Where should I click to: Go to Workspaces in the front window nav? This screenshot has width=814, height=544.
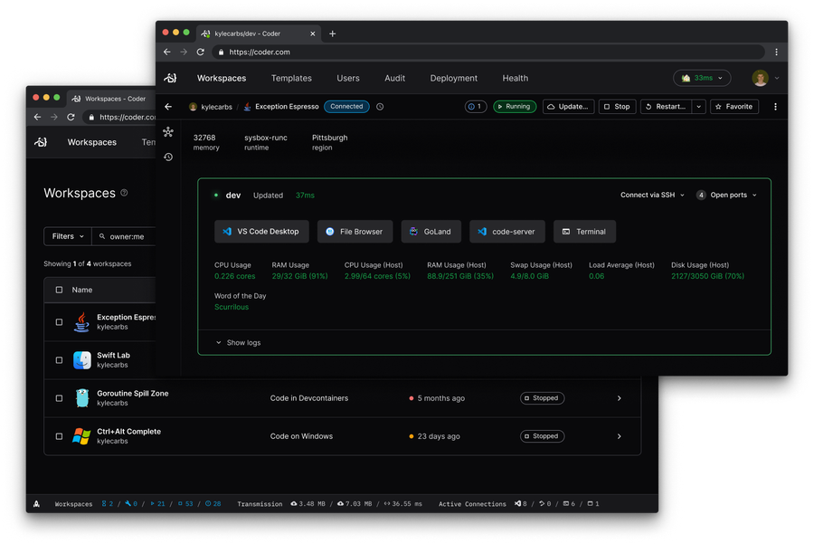[222, 78]
